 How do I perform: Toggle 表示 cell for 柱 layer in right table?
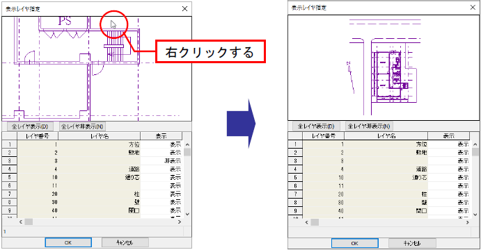coord(448,194)
